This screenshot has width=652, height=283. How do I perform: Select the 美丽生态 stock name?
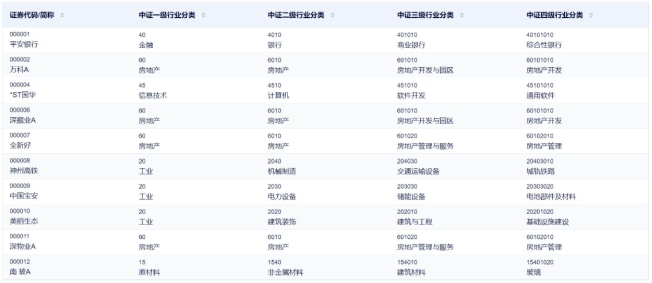click(x=24, y=222)
